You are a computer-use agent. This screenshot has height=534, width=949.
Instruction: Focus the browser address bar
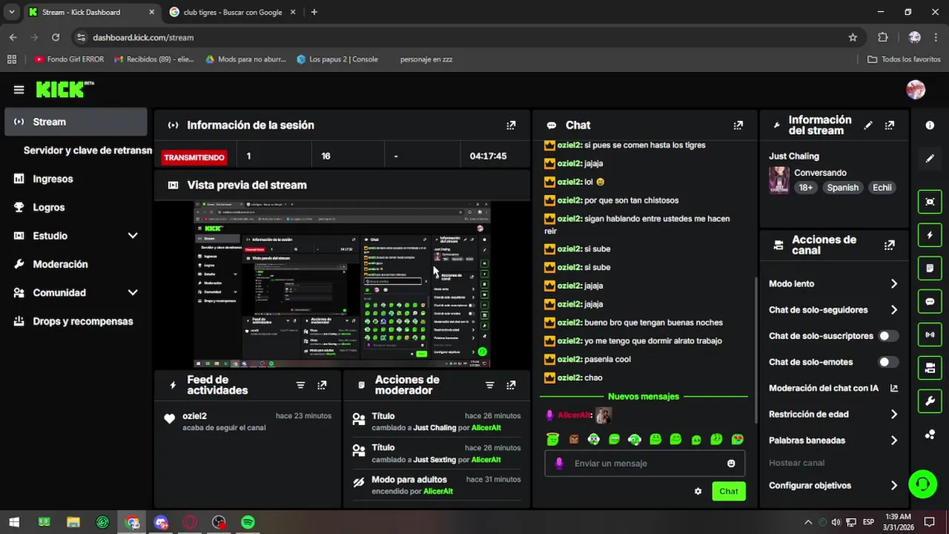[x=467, y=37]
